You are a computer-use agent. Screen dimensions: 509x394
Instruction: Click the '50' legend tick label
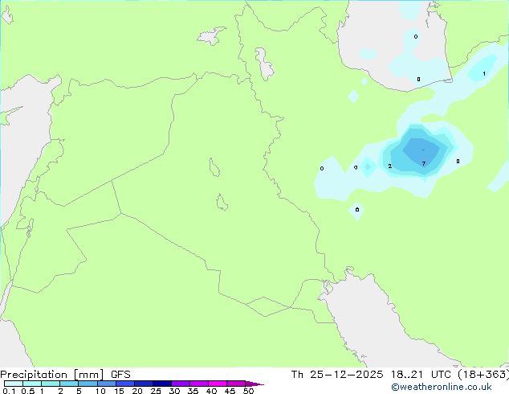tap(248, 391)
